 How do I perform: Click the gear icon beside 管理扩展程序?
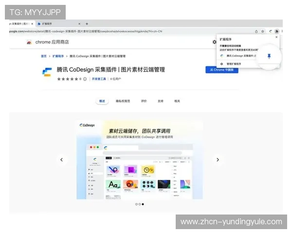pos(221,64)
